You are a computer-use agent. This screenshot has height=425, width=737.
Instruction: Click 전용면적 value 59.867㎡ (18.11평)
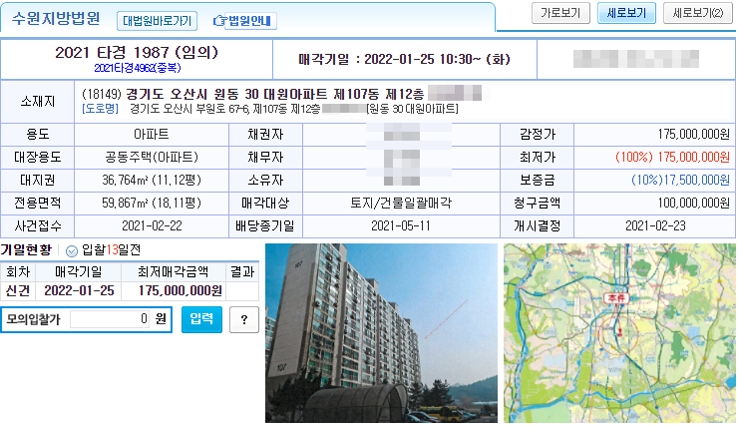152,204
